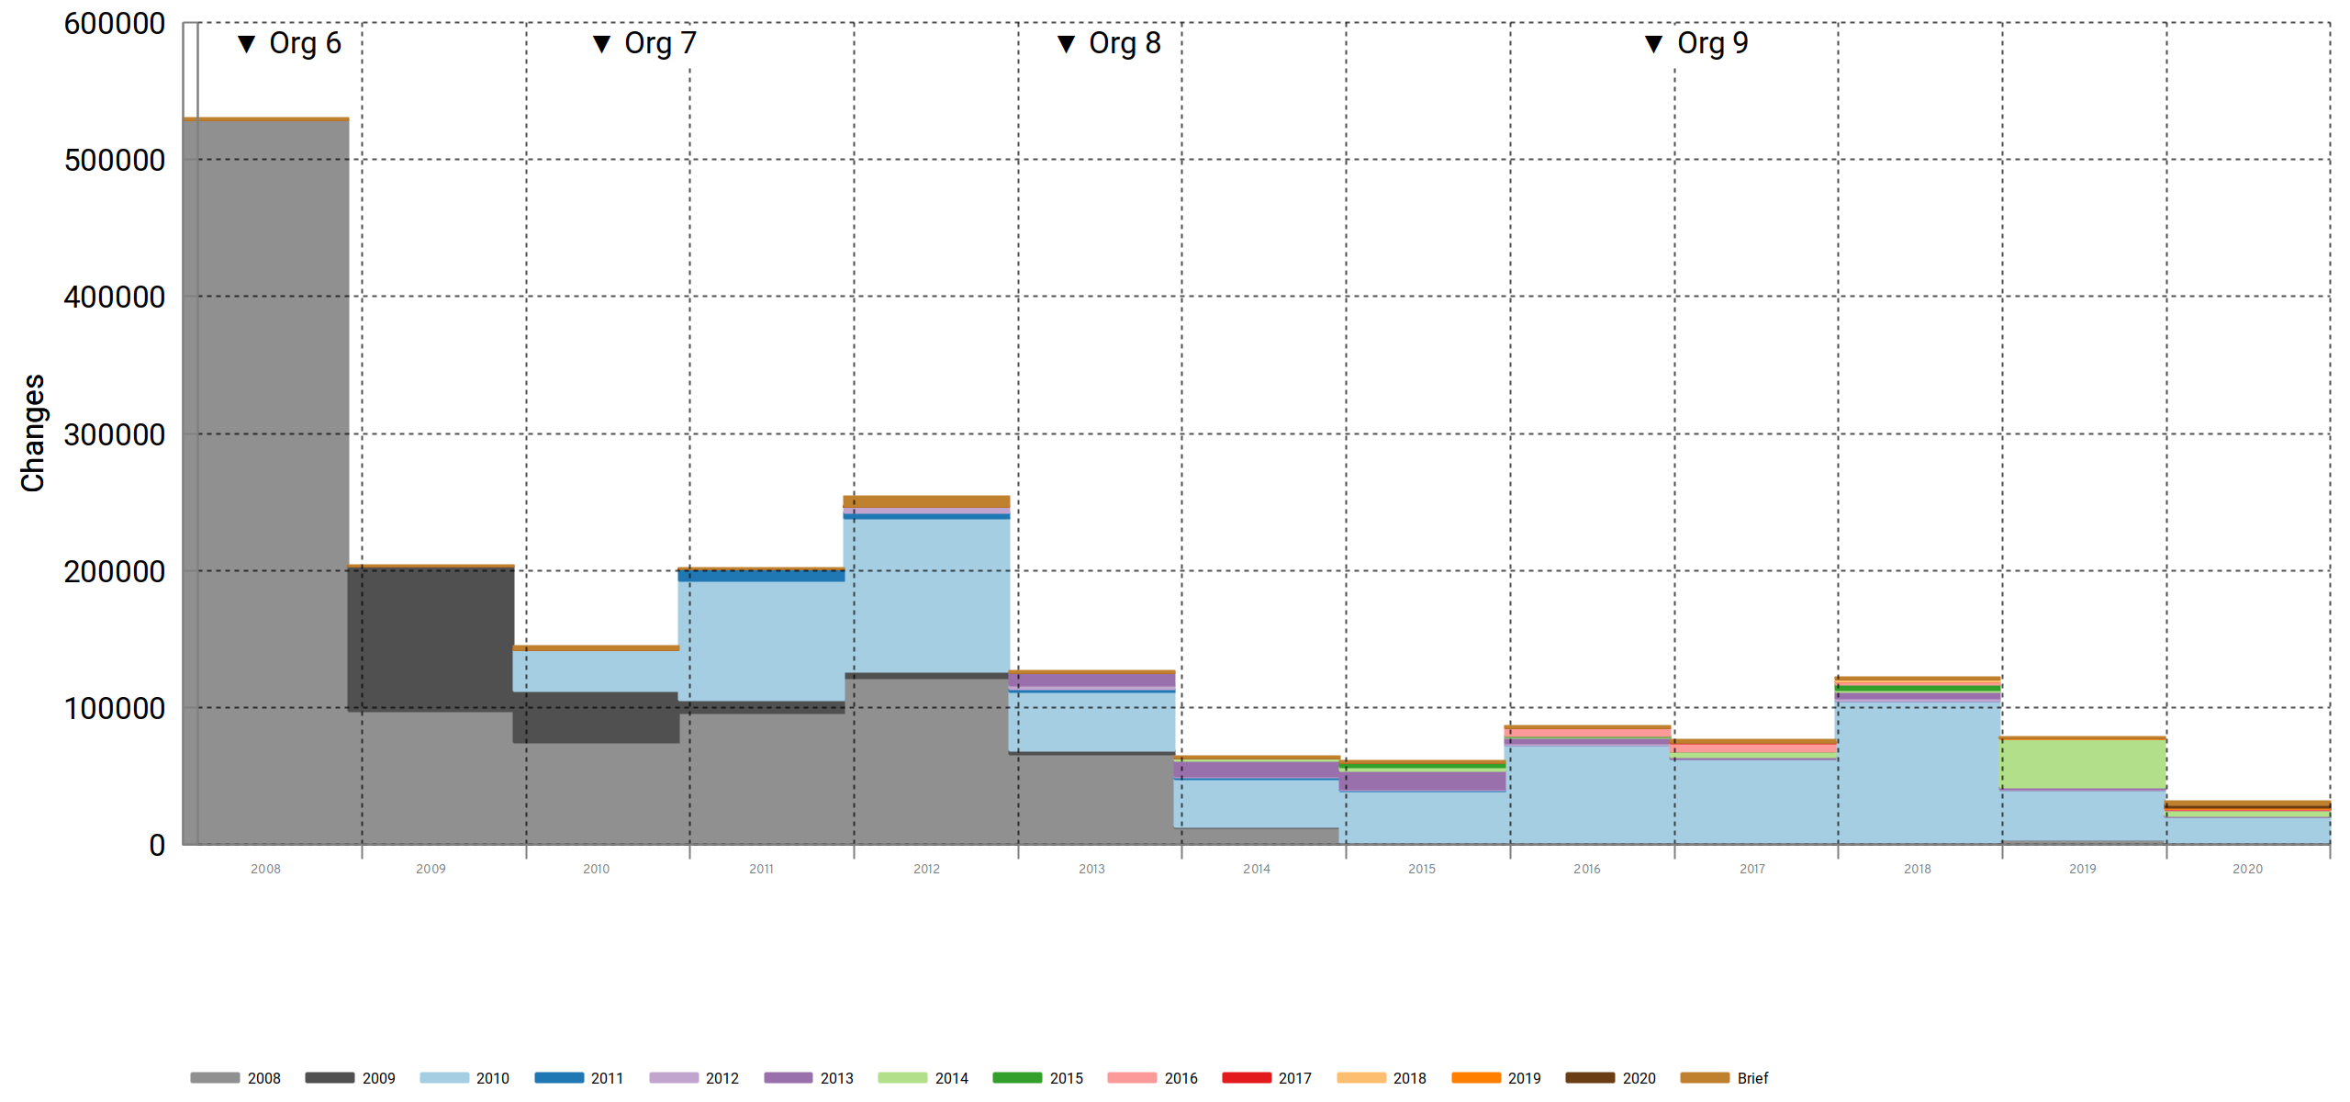Click the purple segment in 2015 bar

[1423, 781]
